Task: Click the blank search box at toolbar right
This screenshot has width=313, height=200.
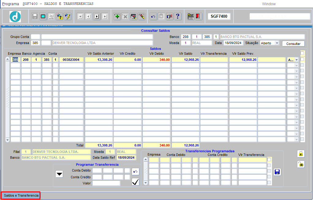Action: [x=280, y=16]
